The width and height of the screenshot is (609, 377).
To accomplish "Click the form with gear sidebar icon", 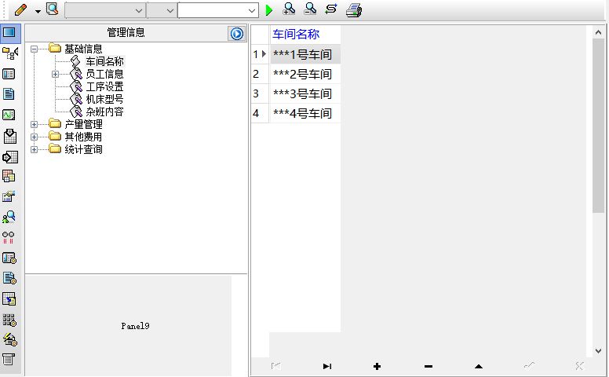I will point(9,258).
